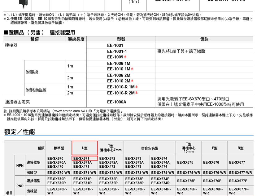The height and width of the screenshot is (196, 257).
Task: Select model EE-SX473
Action: click(133, 166)
